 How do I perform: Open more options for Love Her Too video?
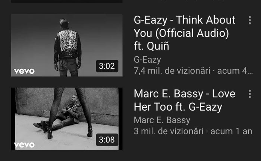(250, 94)
